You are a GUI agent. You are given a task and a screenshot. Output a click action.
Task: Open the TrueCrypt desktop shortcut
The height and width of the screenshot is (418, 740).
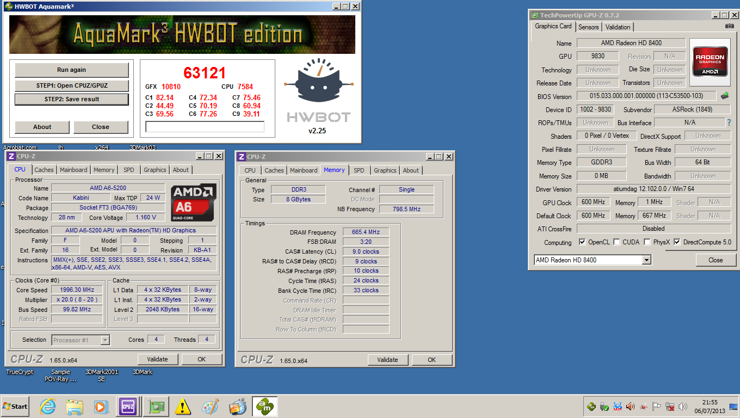20,372
